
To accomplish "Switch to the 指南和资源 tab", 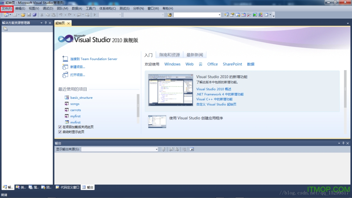I will point(170,54).
